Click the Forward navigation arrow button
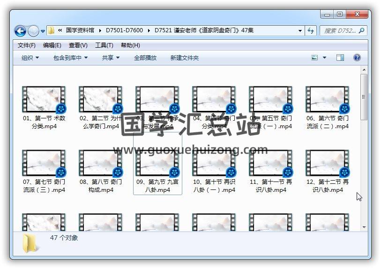Screen dimensions: 381x269 (33, 31)
